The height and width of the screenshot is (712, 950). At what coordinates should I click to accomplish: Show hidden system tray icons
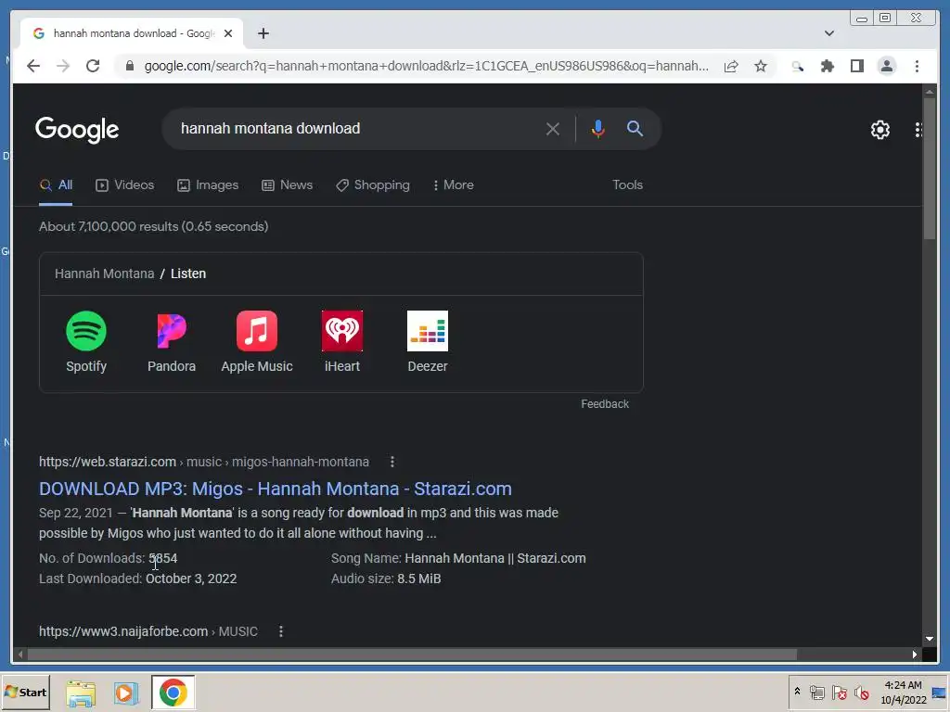pyautogui.click(x=797, y=692)
